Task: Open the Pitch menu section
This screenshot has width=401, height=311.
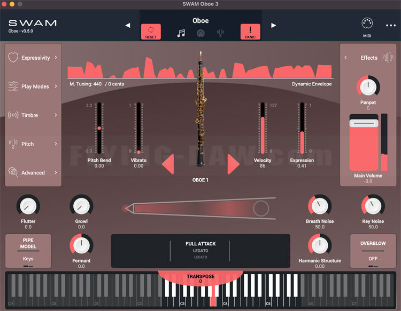Action: (33, 144)
